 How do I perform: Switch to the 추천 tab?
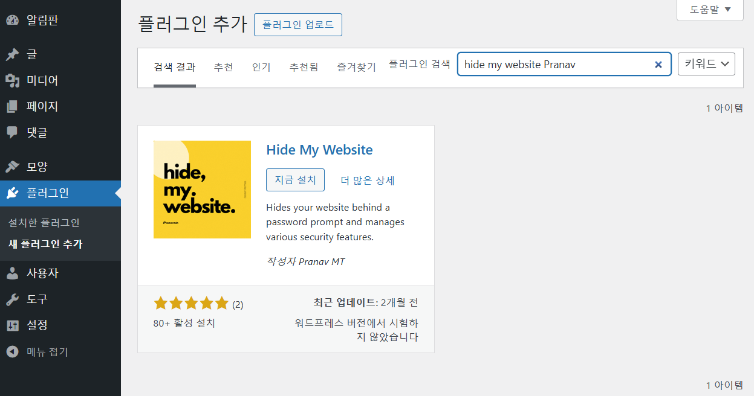coord(223,67)
